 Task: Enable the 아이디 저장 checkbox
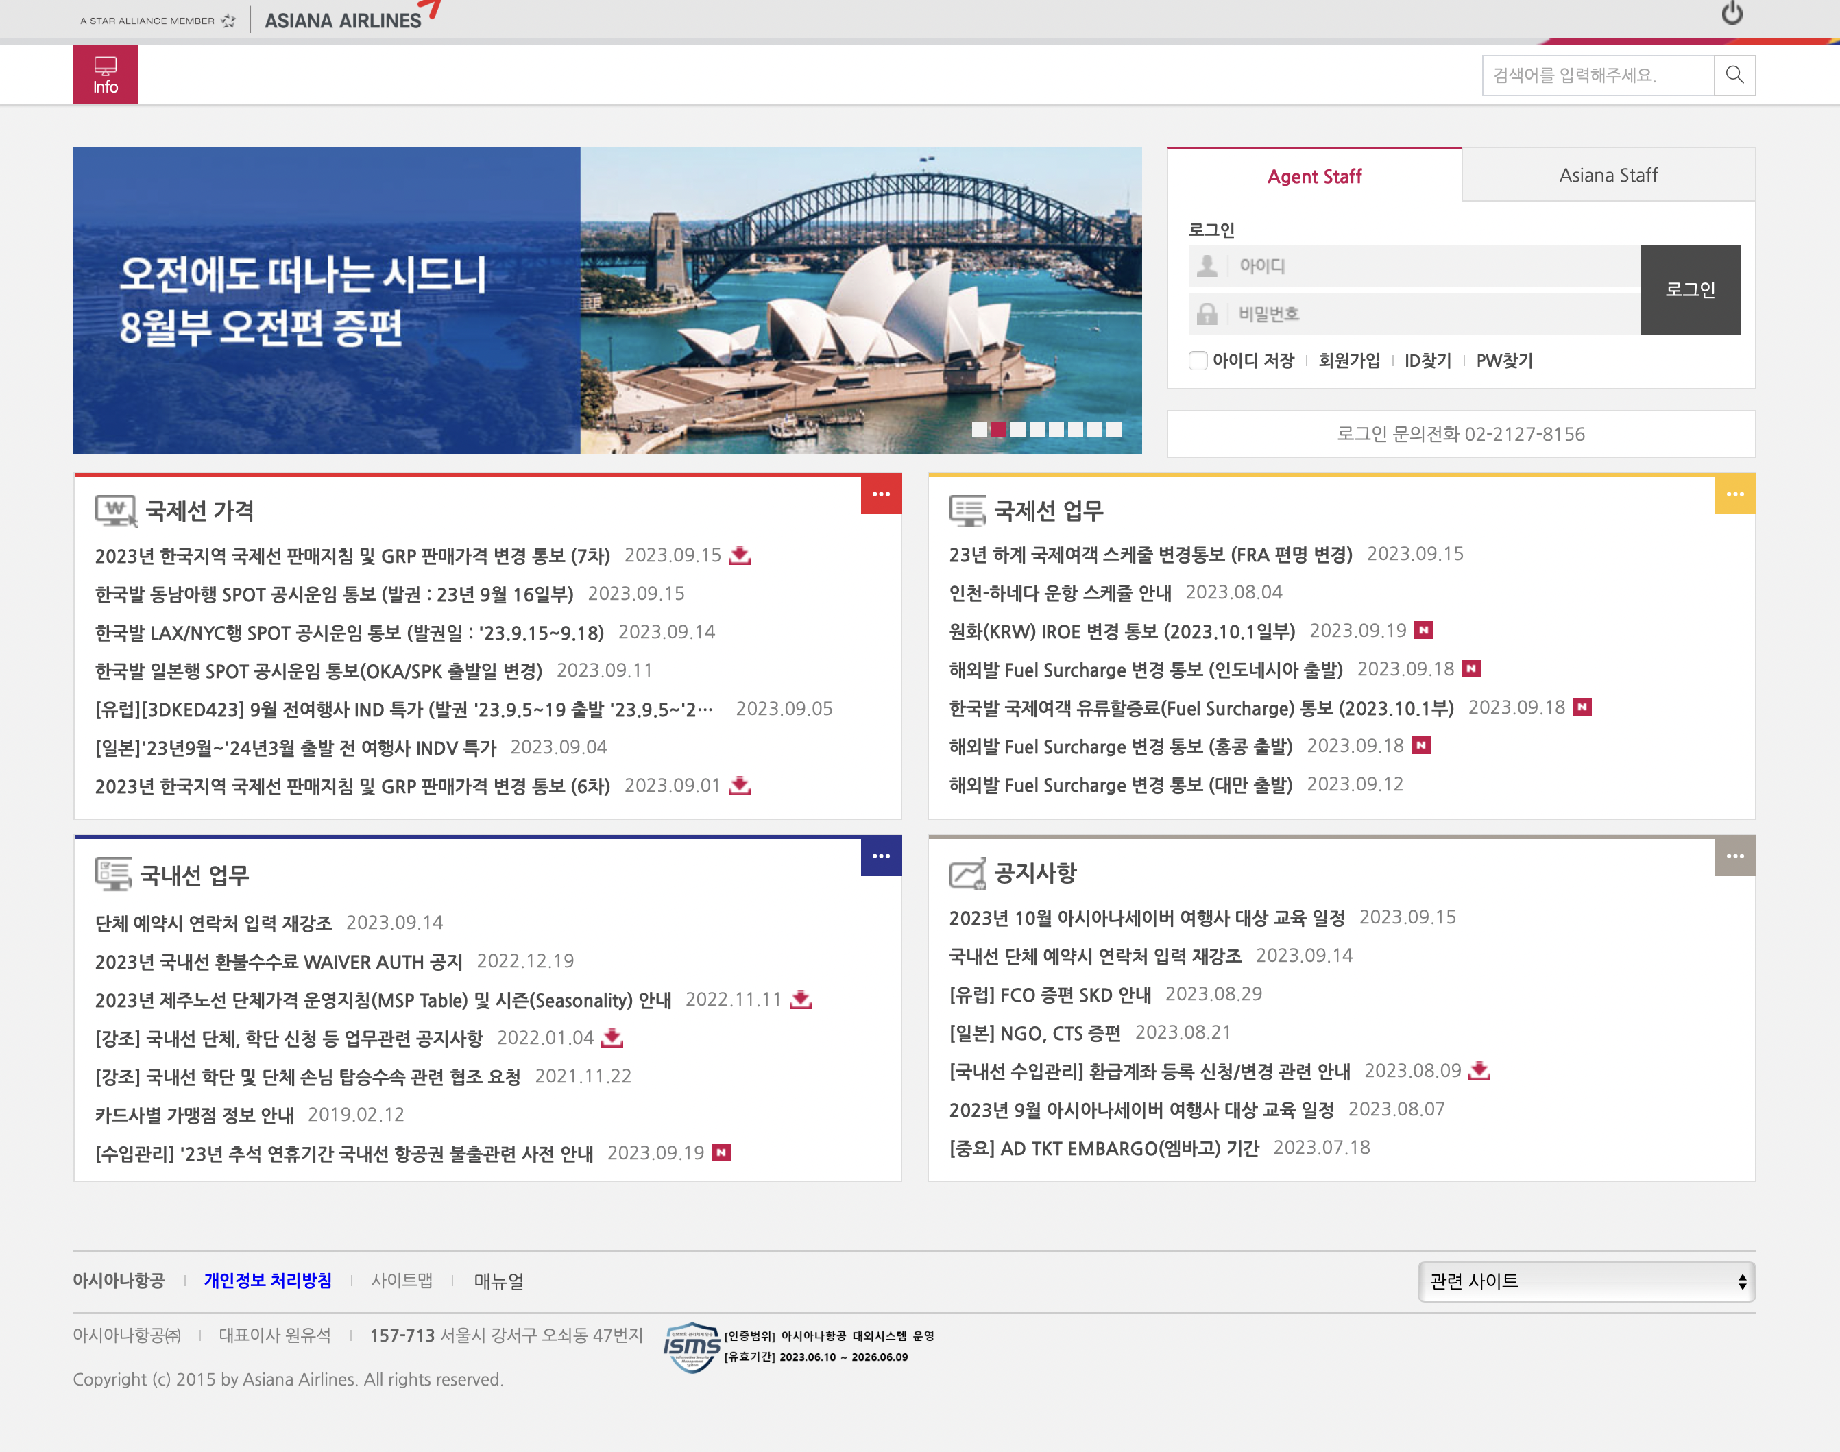1198,361
